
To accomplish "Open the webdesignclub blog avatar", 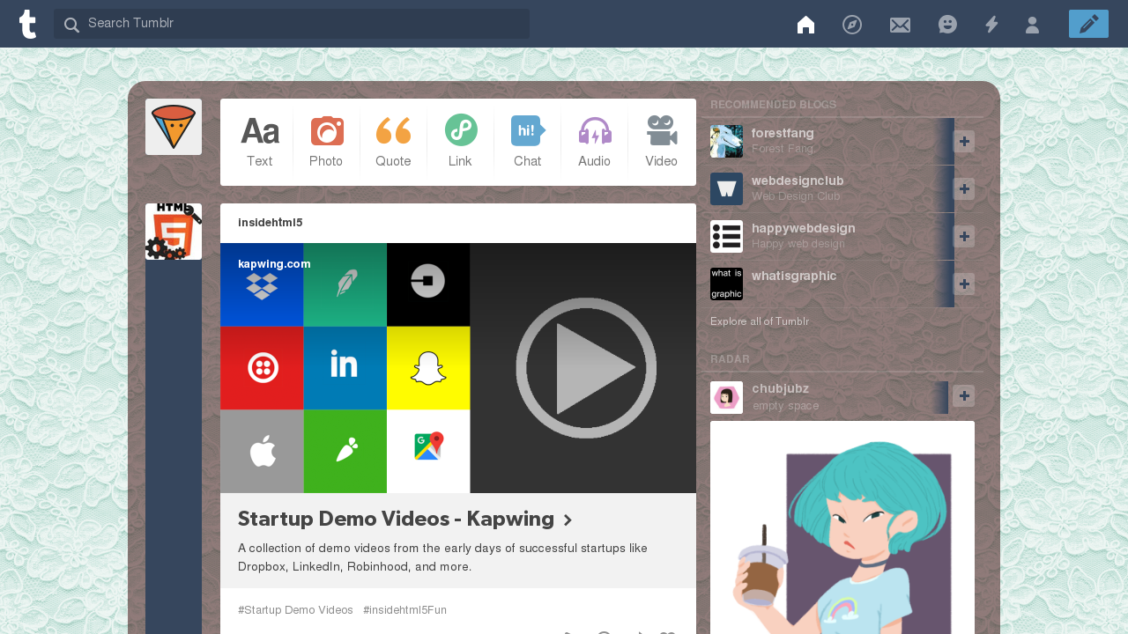I will click(x=726, y=188).
